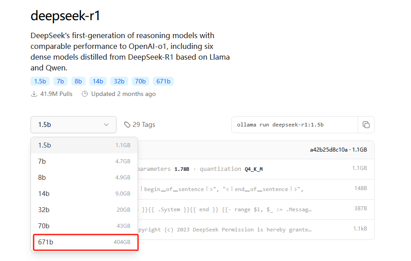Viewport: 411px width, 261px height.
Task: Click the 41.9M Pulls text
Action: point(56,94)
